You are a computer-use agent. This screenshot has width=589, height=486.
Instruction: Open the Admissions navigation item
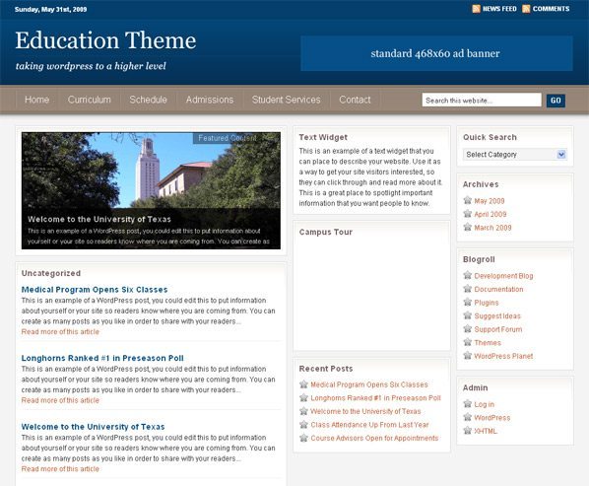click(210, 100)
